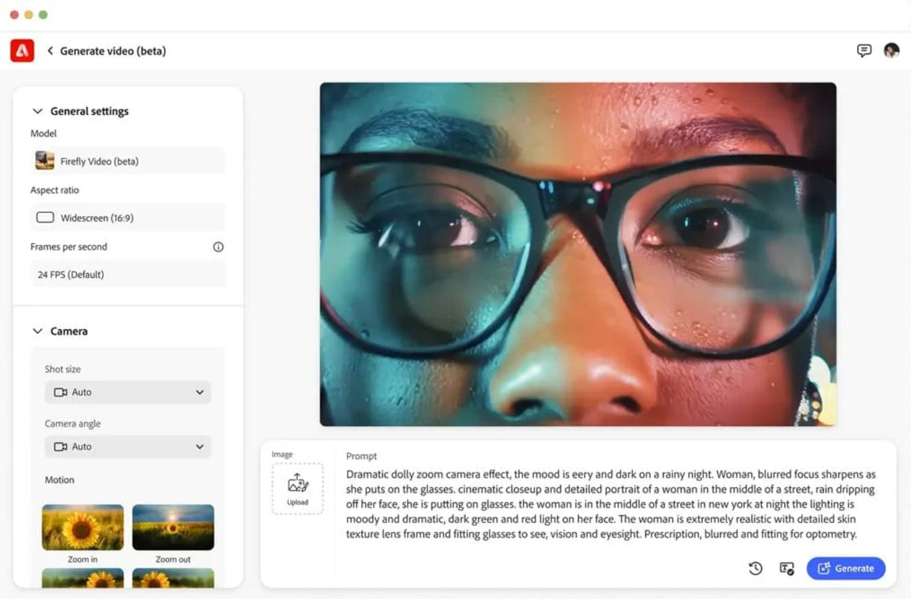The image size is (911, 599).
Task: Click the frames per second info icon
Action: coord(218,247)
